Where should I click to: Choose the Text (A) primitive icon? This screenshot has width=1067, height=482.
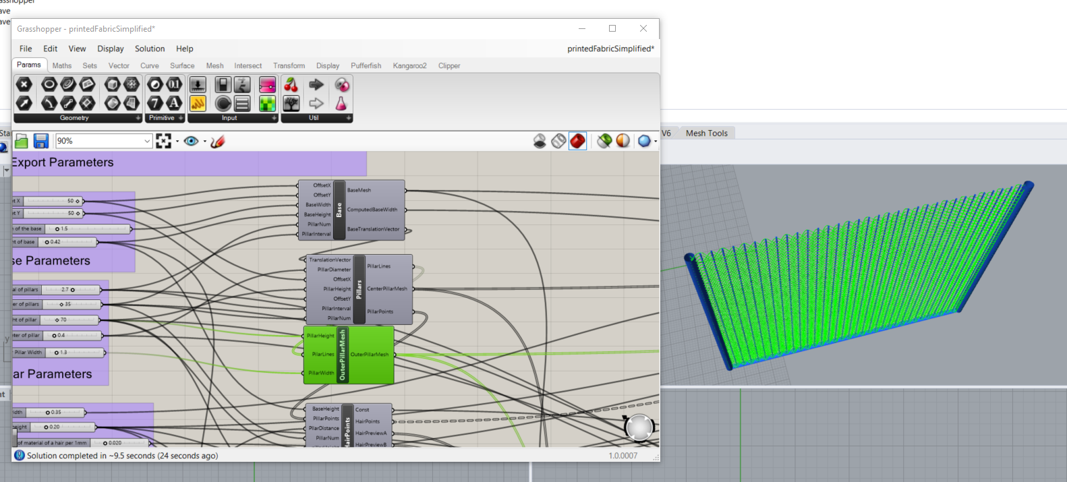coord(174,103)
